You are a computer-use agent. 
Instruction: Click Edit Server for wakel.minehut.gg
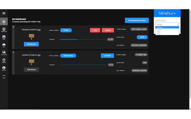click(x=31, y=70)
